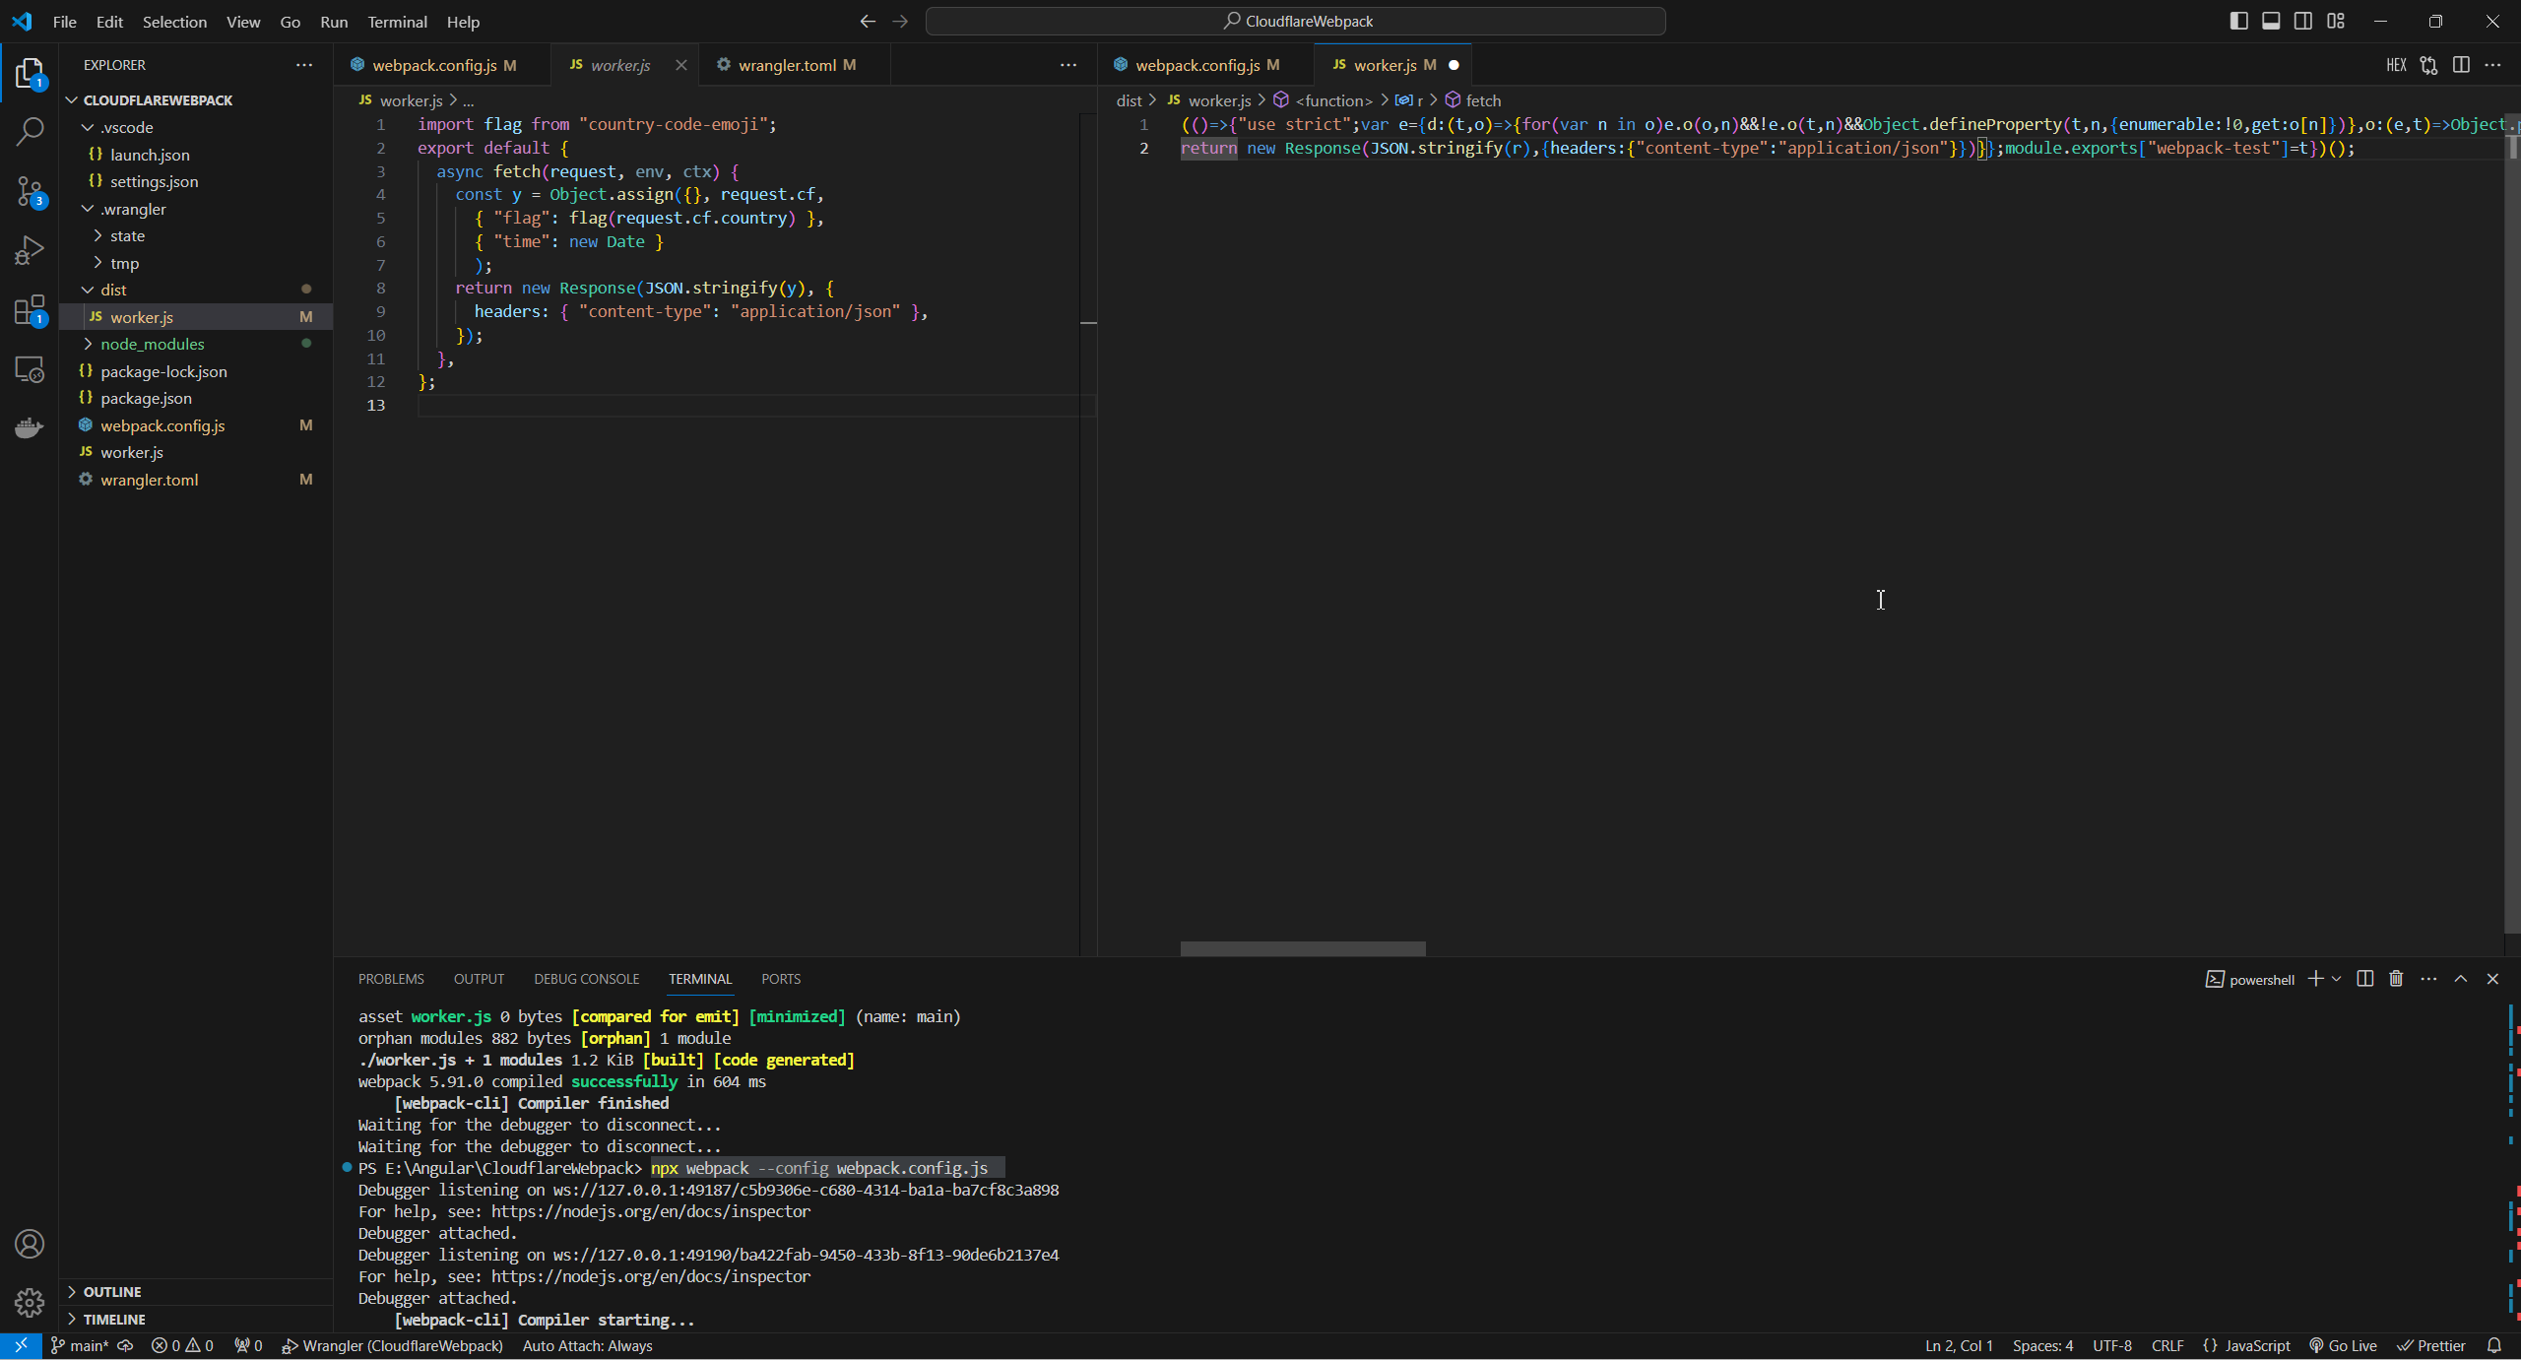Toggle the primary side bar visibility
Viewport: 2521px width, 1360px height.
[2238, 21]
